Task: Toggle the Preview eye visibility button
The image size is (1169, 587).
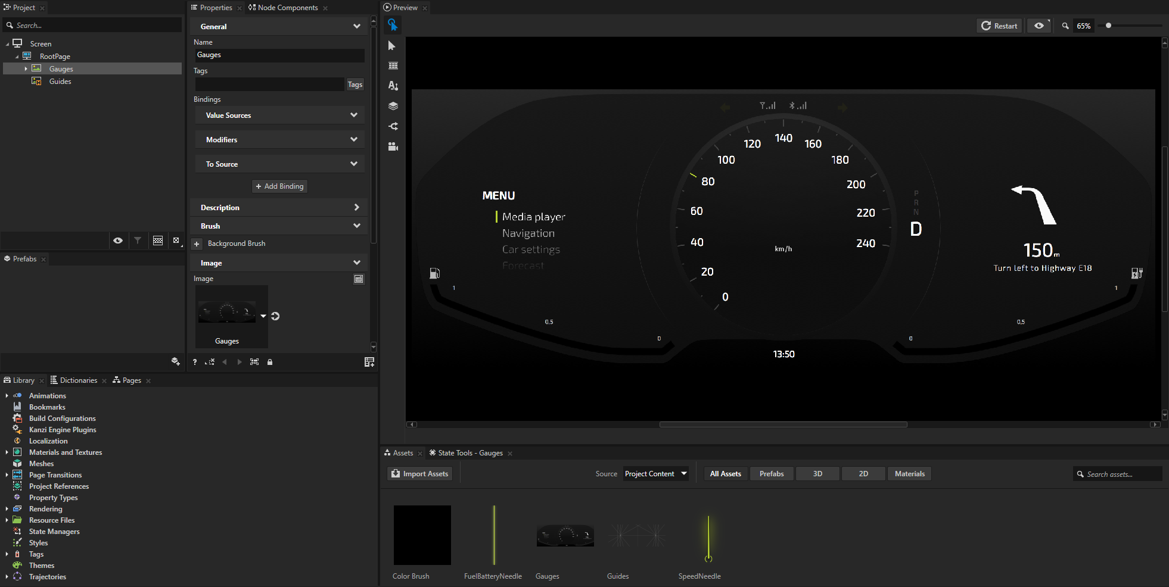Action: click(x=1039, y=26)
